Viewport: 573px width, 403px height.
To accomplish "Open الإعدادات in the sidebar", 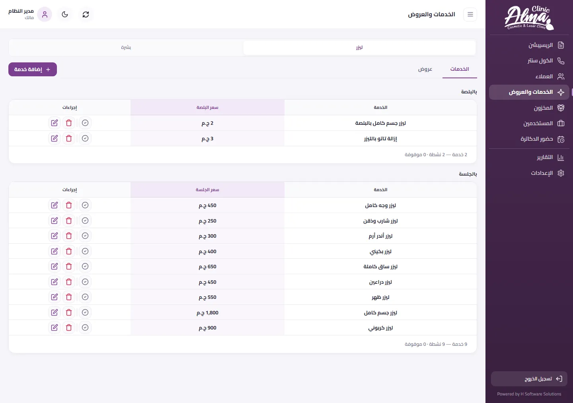I will pyautogui.click(x=529, y=173).
